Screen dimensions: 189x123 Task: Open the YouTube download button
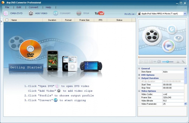tap(99, 13)
